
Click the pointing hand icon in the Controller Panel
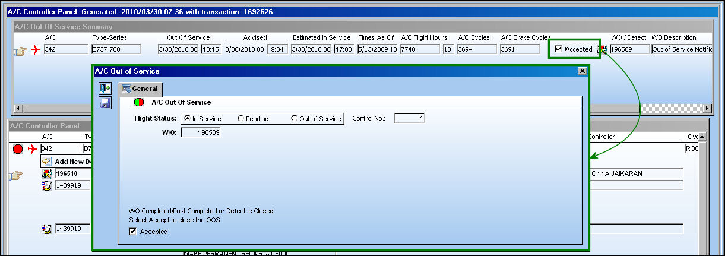tap(17, 175)
